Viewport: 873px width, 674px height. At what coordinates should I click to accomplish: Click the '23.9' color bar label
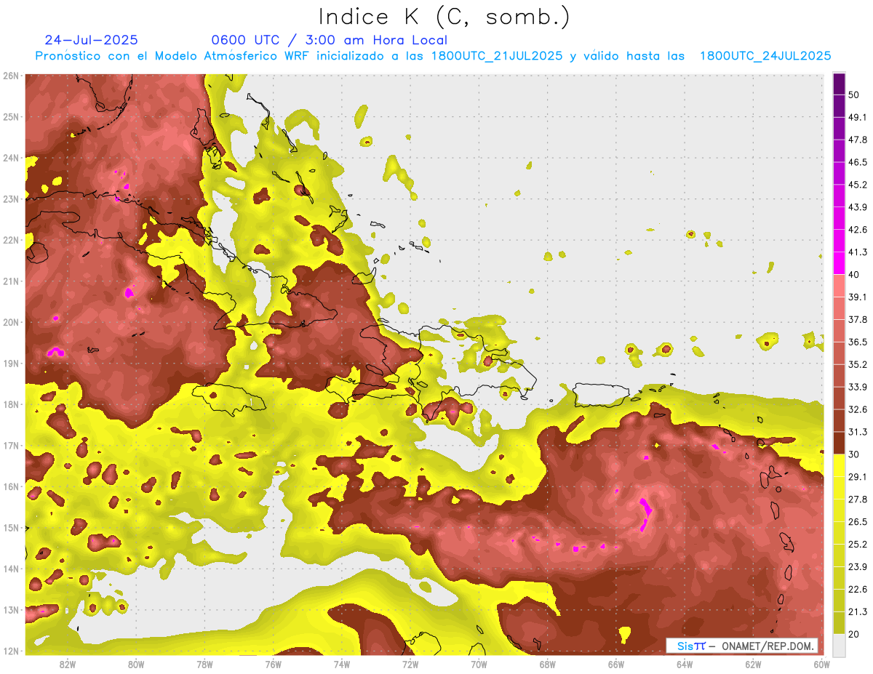click(857, 567)
